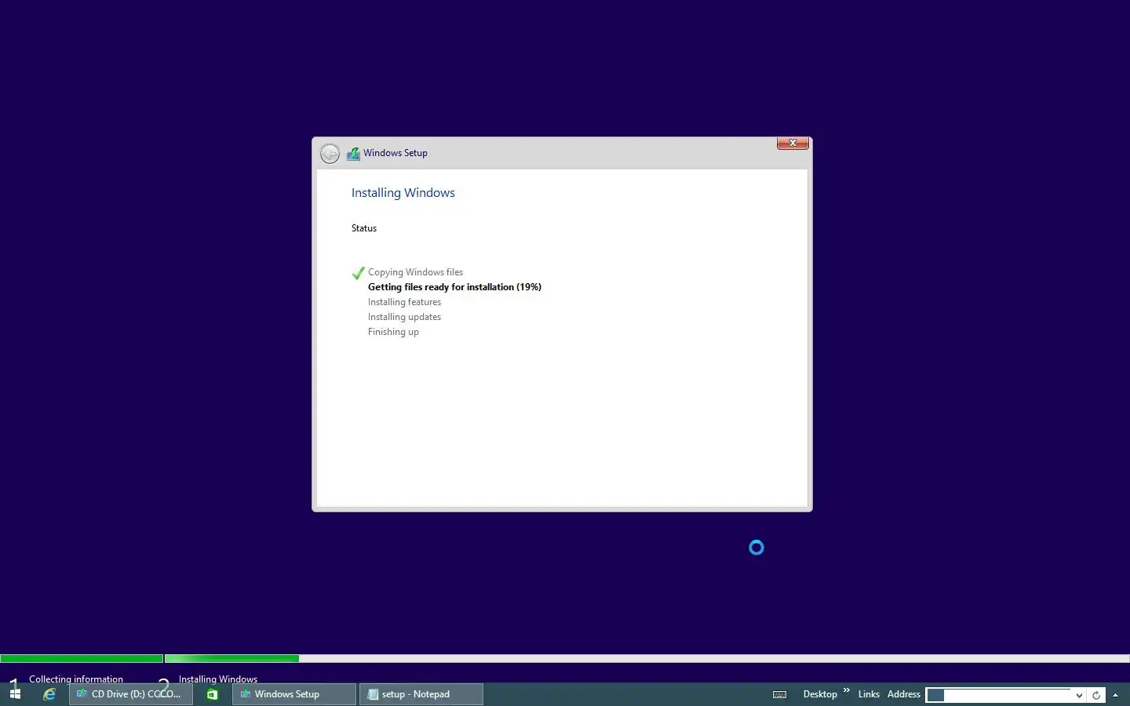Screen dimensions: 1130x706
Task: Click the Windows Setup title bar icon
Action: pos(353,154)
